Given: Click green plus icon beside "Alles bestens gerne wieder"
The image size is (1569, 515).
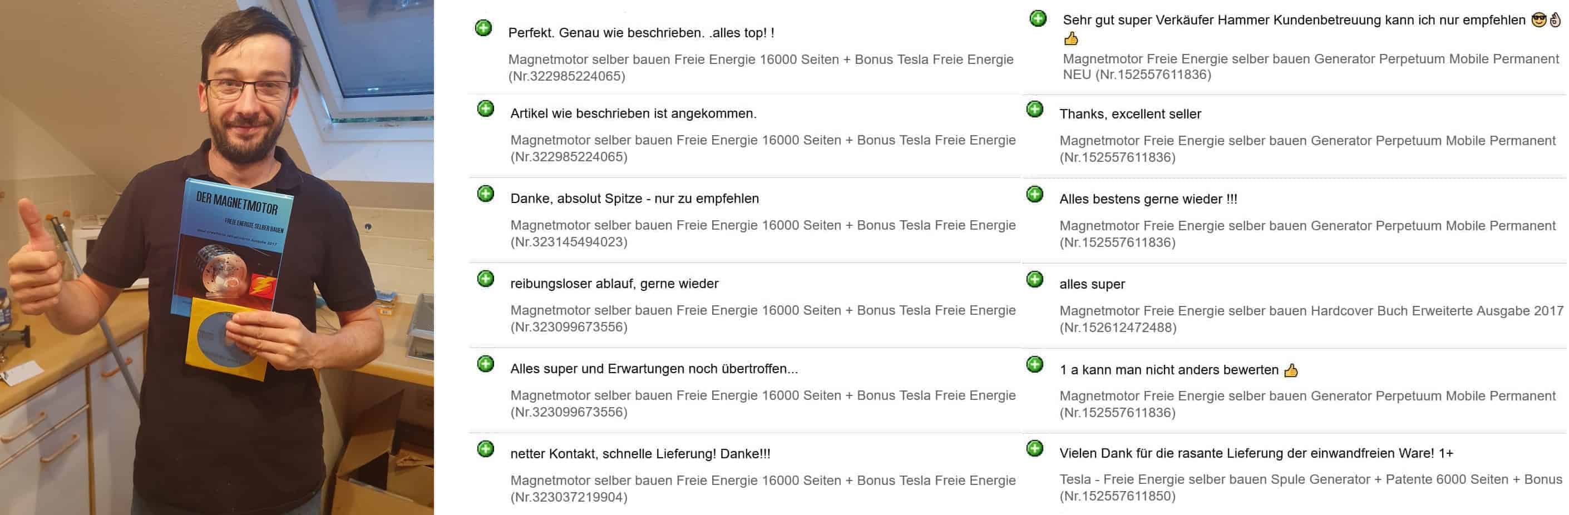Looking at the screenshot, I should coord(1034,195).
